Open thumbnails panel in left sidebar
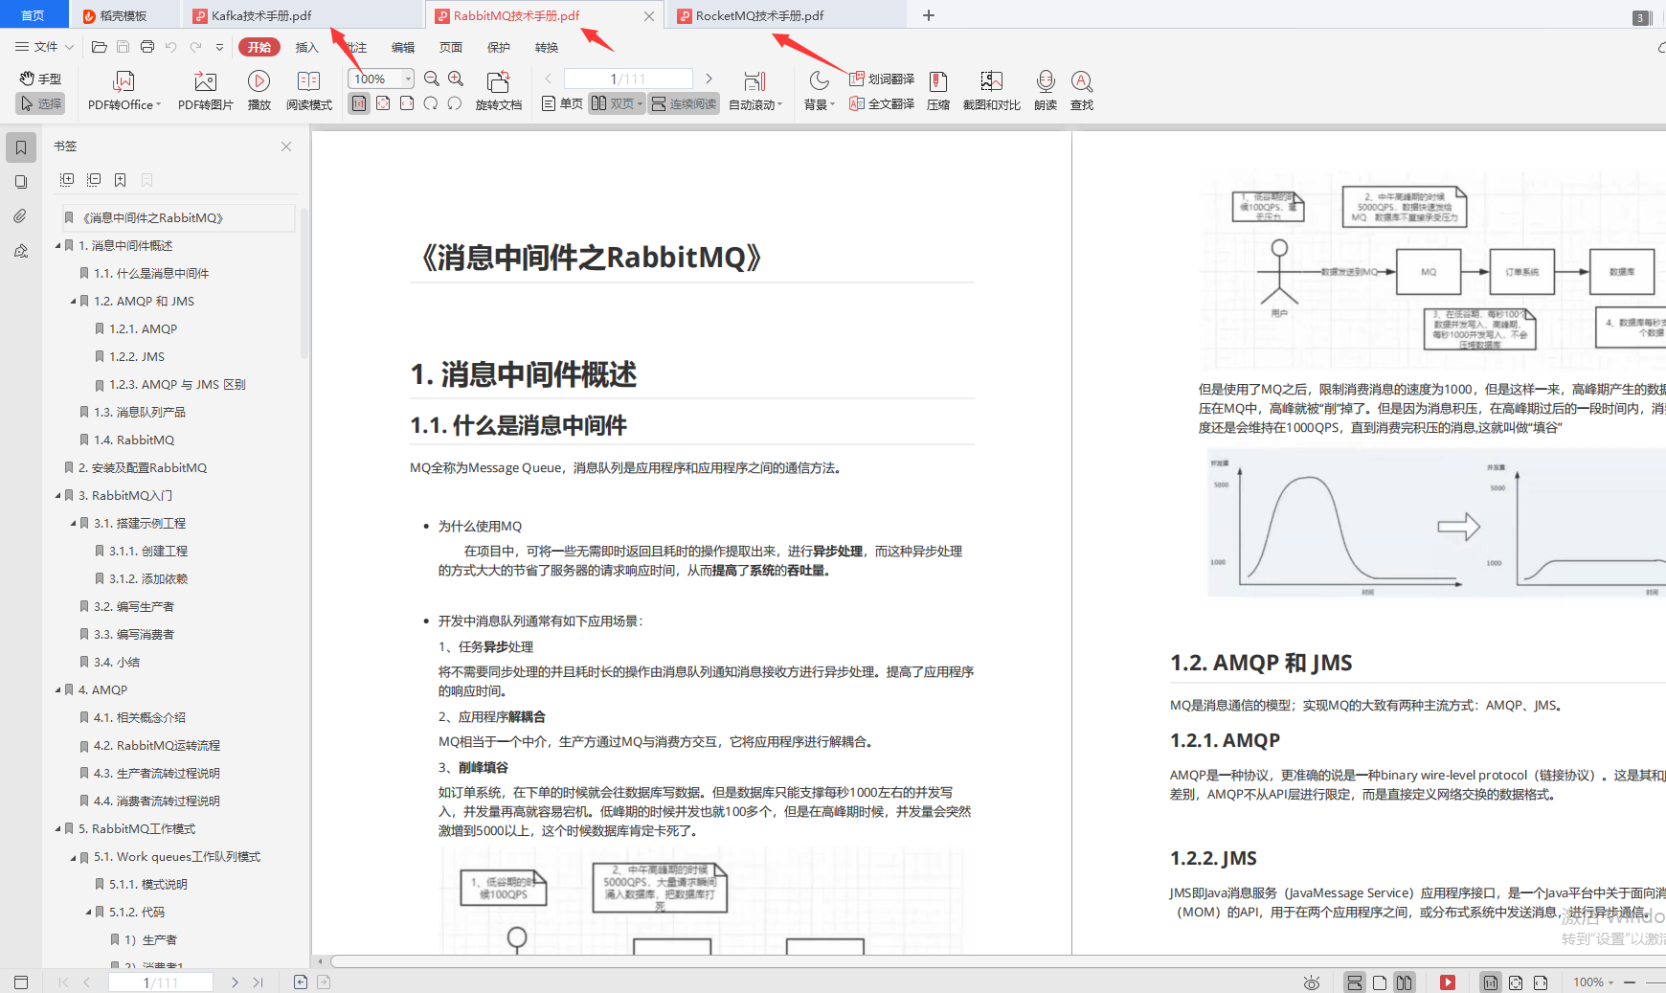Viewport: 1666px width, 993px height. pyautogui.click(x=20, y=182)
